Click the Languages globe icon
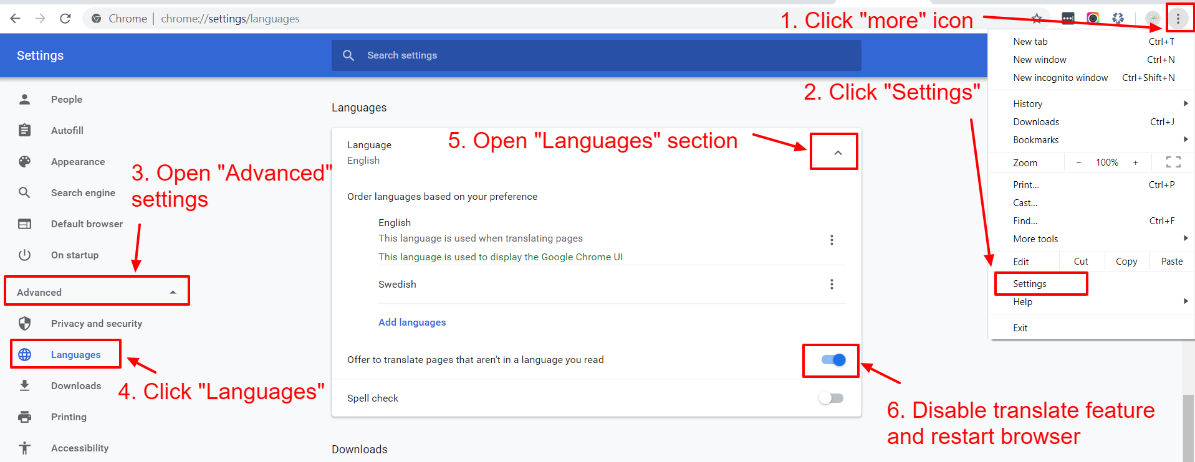The width and height of the screenshot is (1195, 462). [x=25, y=354]
